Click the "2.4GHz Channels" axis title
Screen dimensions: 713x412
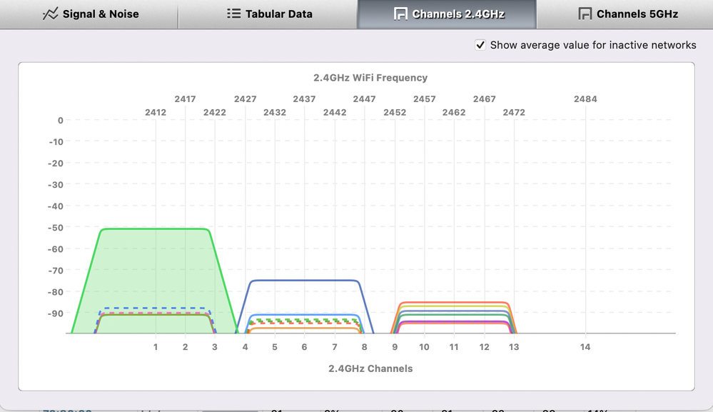pyautogui.click(x=370, y=368)
